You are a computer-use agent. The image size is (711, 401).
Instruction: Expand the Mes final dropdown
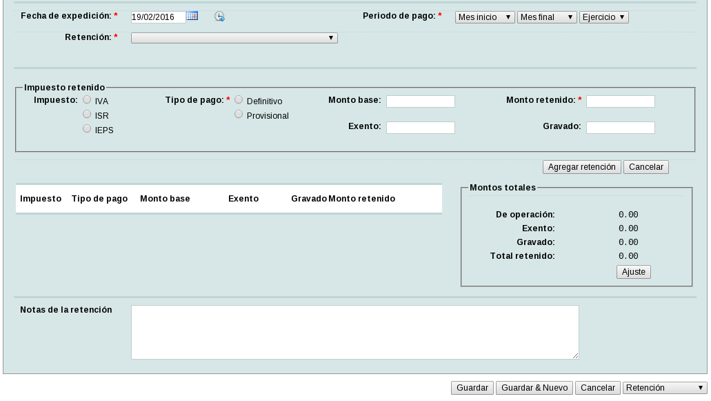click(x=547, y=17)
